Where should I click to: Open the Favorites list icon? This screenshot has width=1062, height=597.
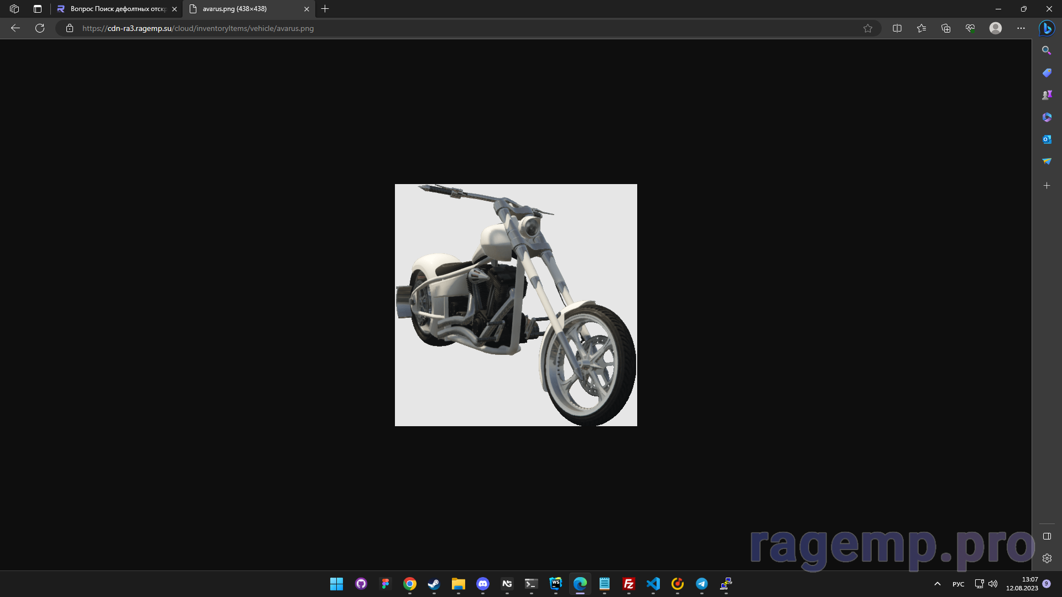tap(922, 28)
